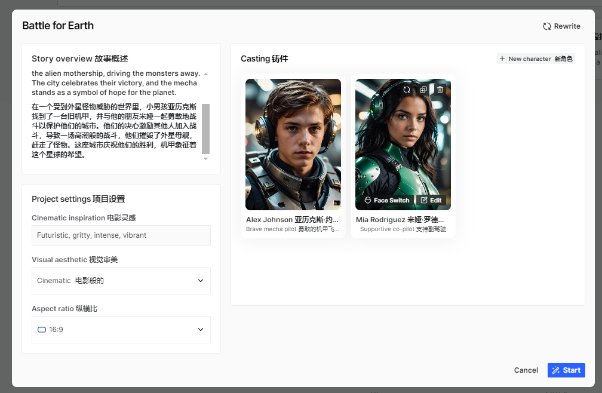Select the Alex Johnson portrait thumbnail
This screenshot has height=393, width=602.
pos(293,145)
